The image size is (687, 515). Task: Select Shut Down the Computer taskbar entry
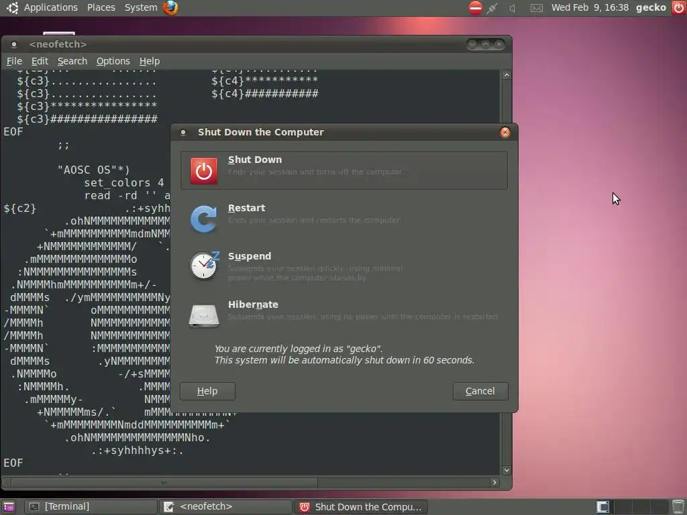(360, 507)
